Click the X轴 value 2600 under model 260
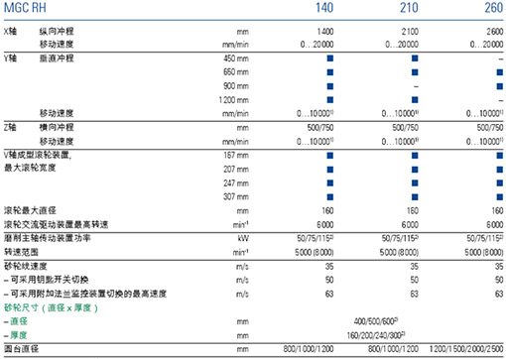The height and width of the screenshot is (359, 506). [495, 32]
